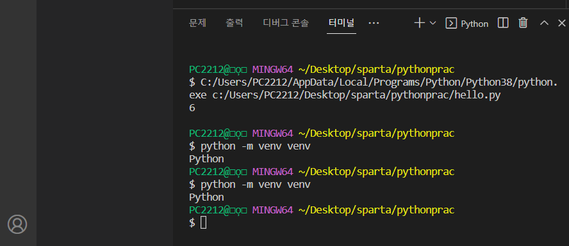Open the panel's more actions ellipsis
569x246 pixels.
click(374, 23)
